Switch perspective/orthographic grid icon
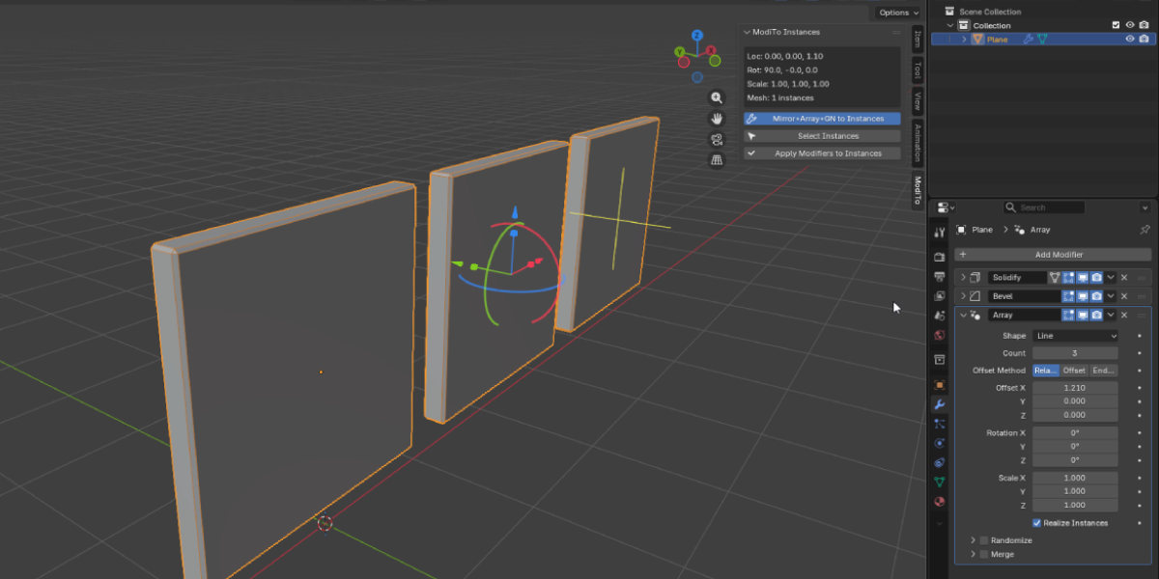Screen dimensions: 1159x579 [x=717, y=160]
